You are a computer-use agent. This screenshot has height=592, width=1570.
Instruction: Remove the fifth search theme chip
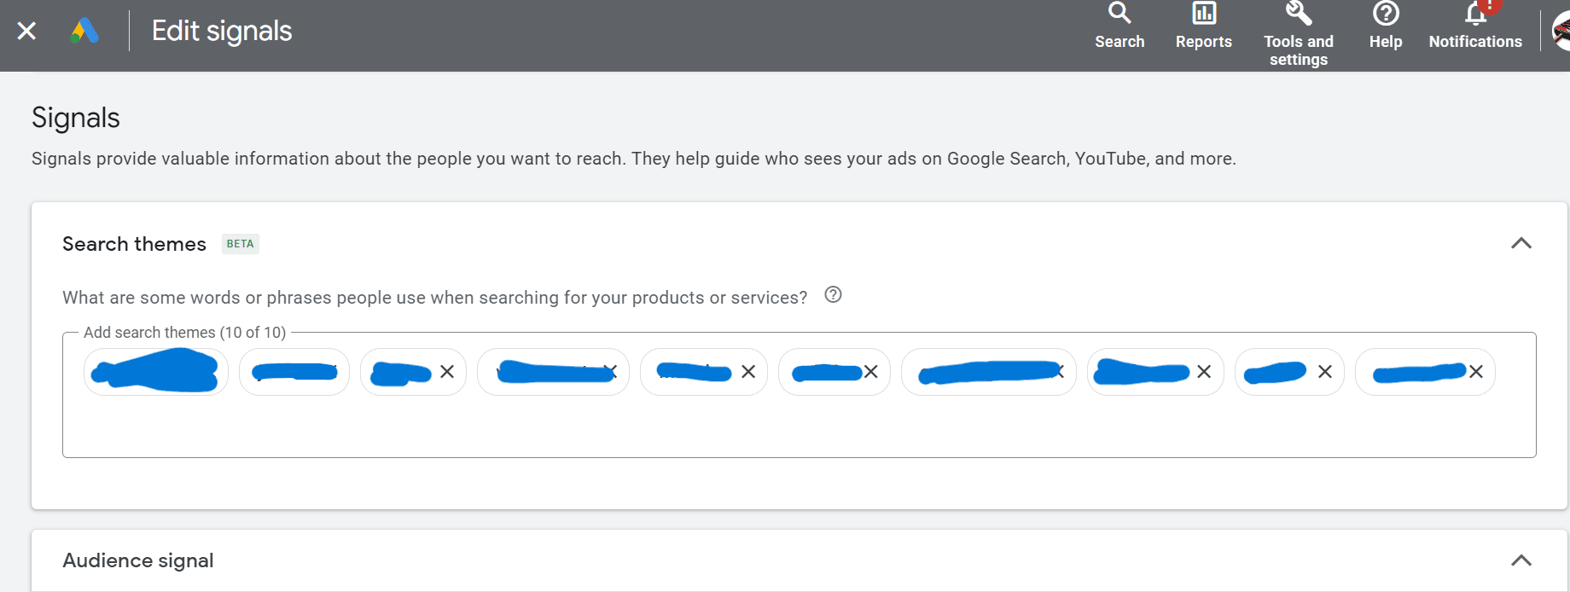(748, 372)
